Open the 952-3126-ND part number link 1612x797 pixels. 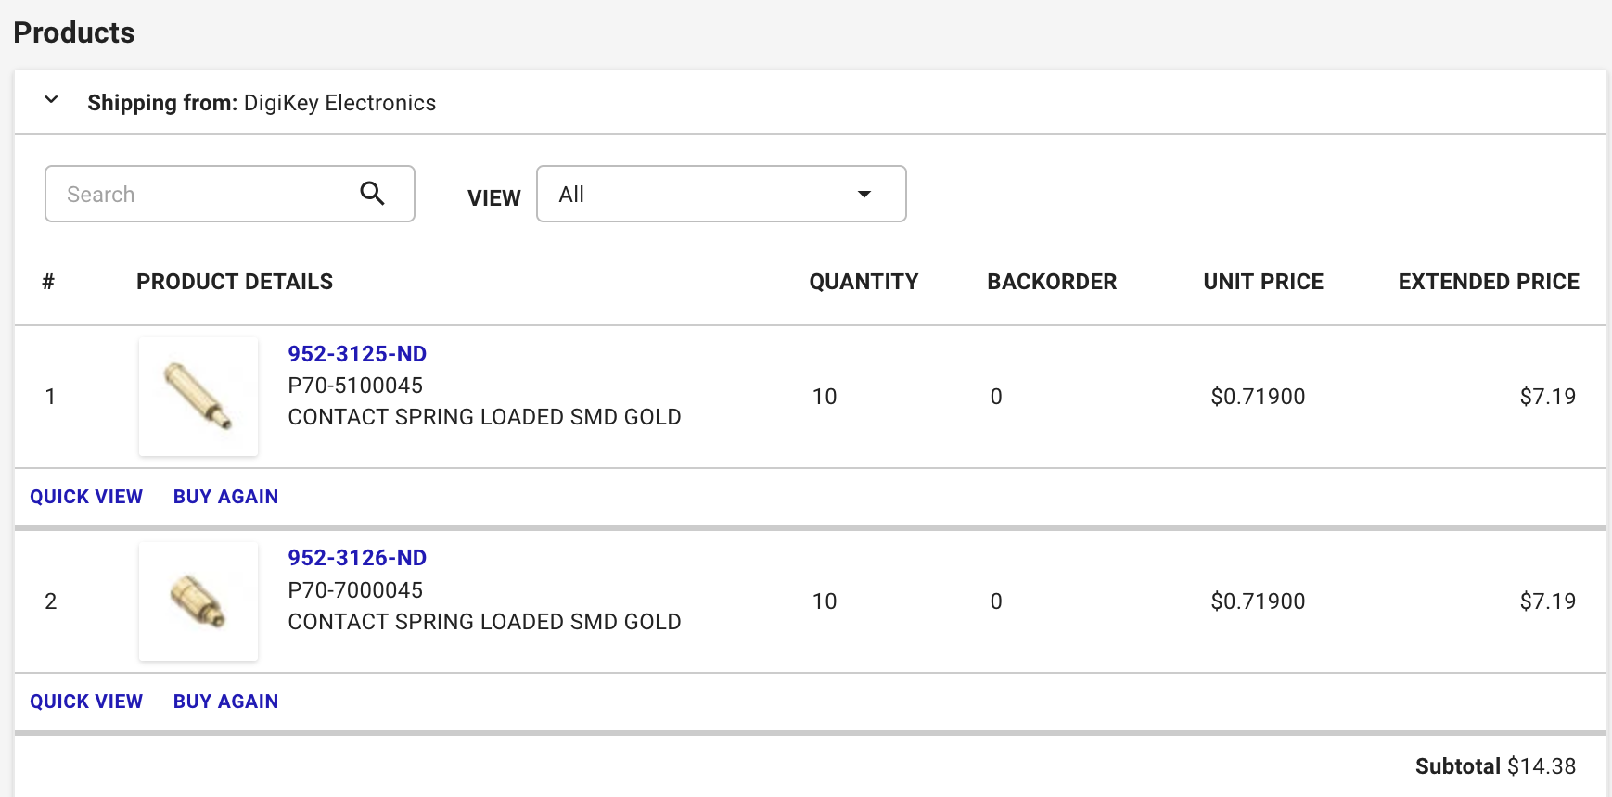357,558
